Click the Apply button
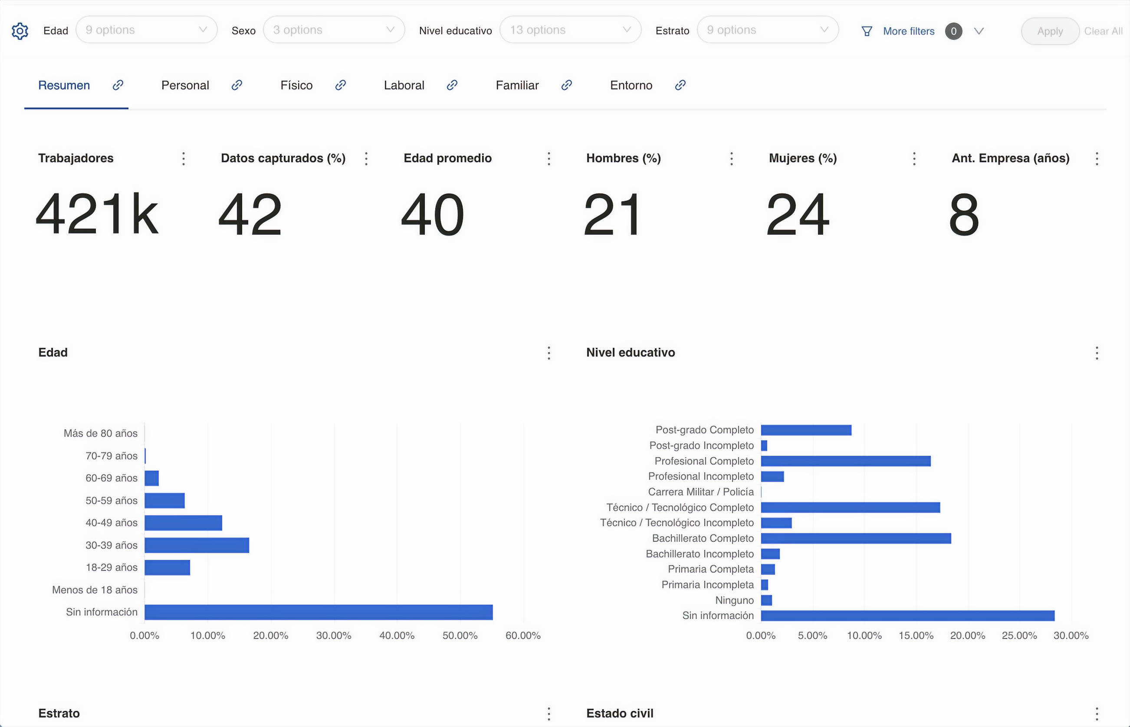Viewport: 1130px width, 727px height. coord(1050,31)
